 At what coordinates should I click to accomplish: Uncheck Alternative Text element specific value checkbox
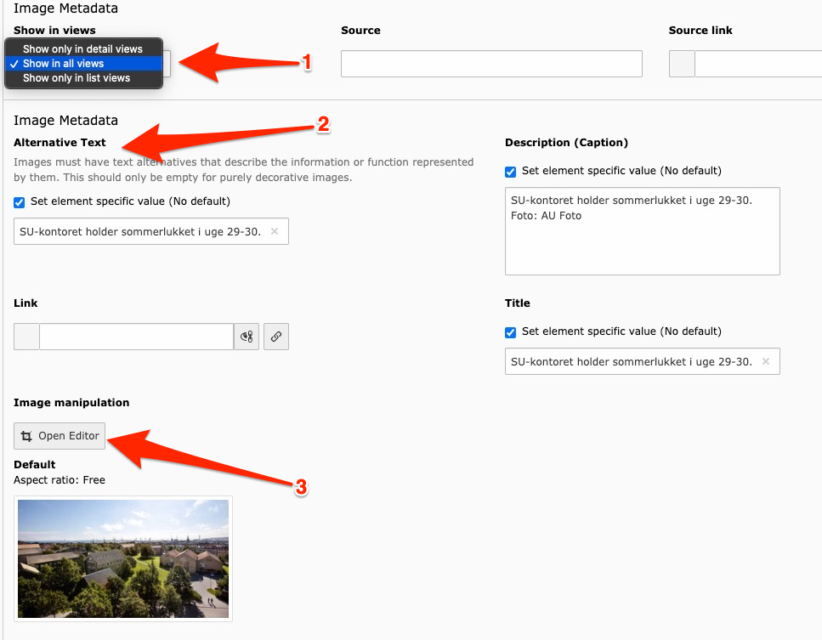pos(20,202)
